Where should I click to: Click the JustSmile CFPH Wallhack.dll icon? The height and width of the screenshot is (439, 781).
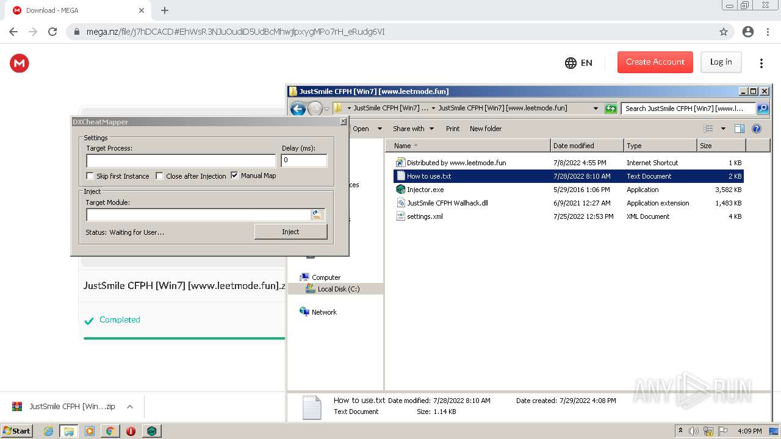(x=400, y=203)
